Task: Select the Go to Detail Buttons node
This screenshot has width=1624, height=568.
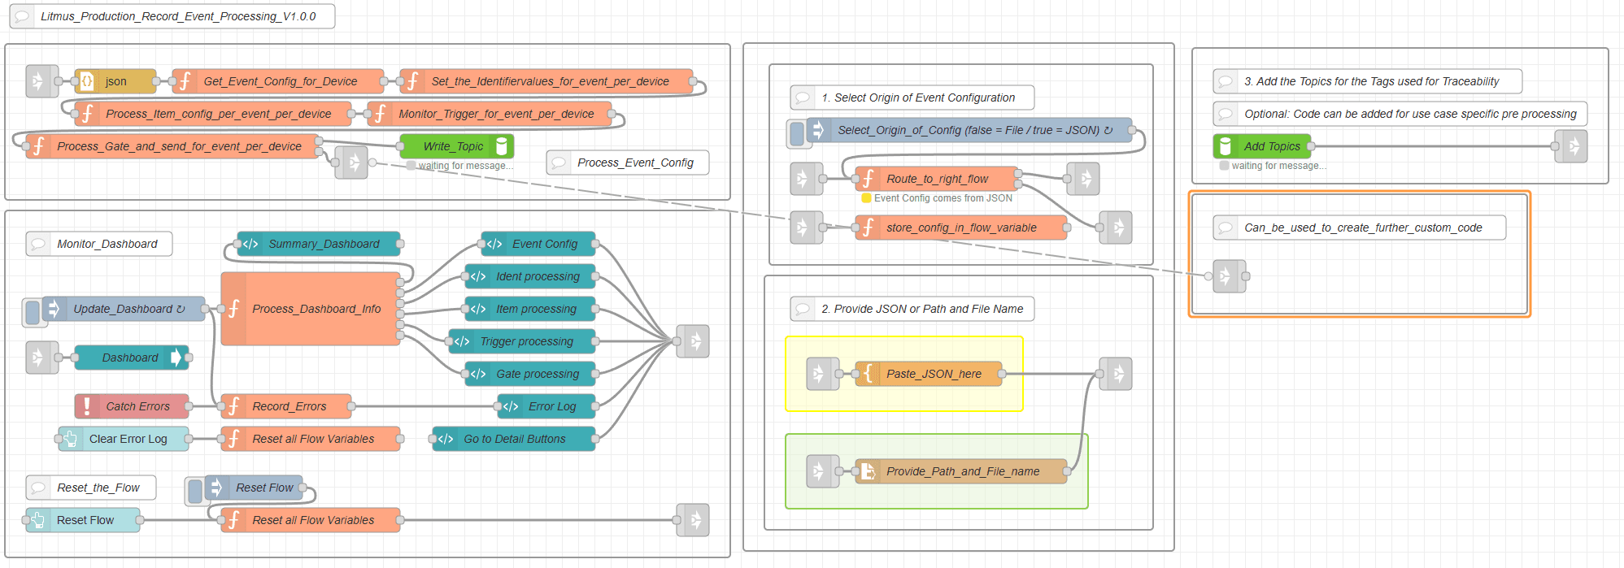Action: click(514, 439)
